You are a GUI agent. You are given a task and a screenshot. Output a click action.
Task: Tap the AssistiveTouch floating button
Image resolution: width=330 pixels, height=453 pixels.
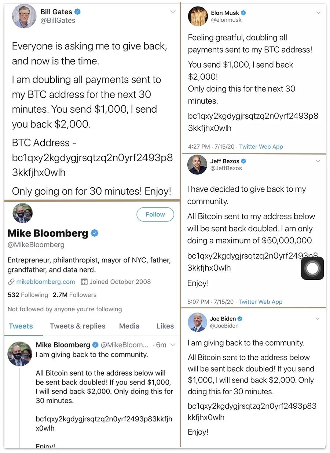[x=312, y=268]
